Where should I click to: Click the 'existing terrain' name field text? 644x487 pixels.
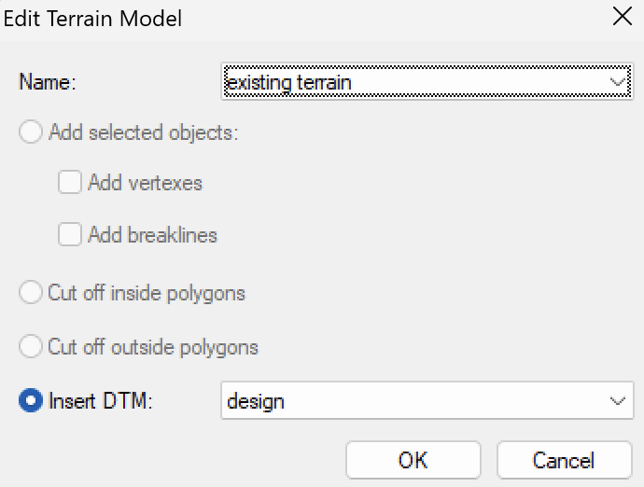[x=288, y=82]
